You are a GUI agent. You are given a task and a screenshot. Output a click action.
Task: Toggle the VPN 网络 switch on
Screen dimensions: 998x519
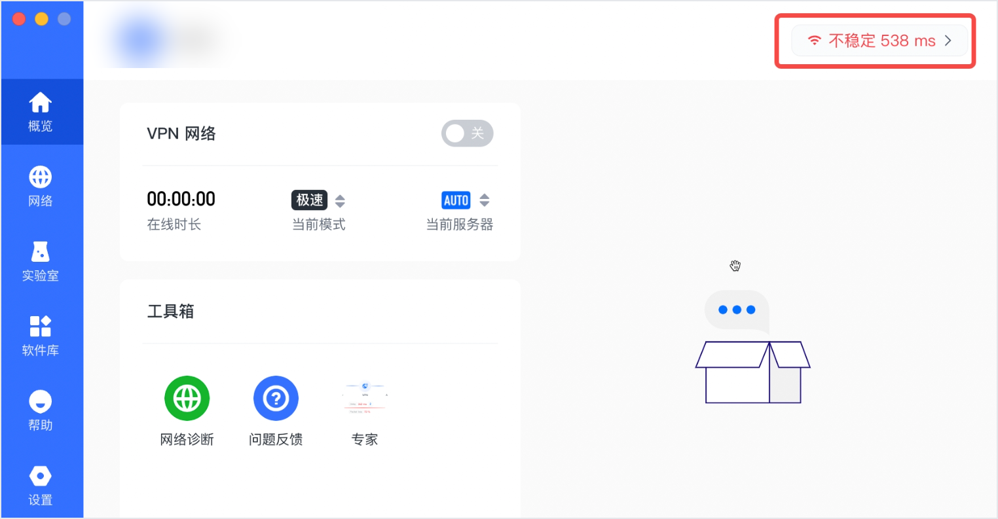(467, 134)
